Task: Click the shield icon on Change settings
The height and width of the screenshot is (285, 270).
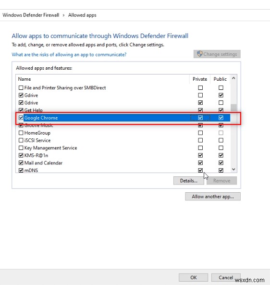Action: [x=199, y=54]
